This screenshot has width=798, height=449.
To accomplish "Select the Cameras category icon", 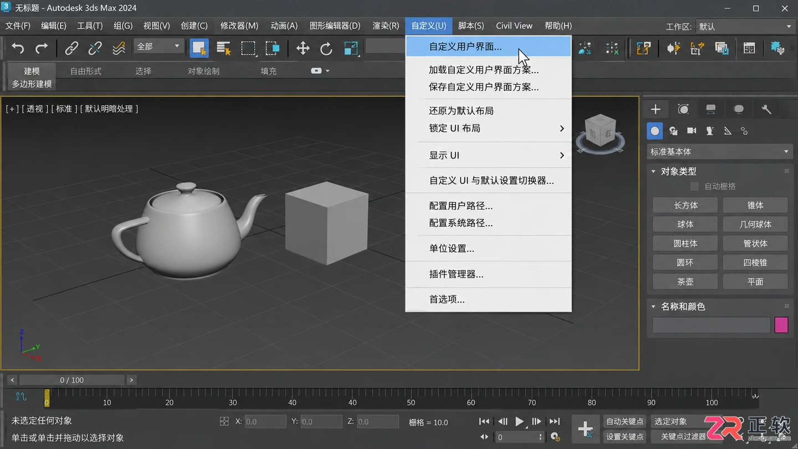I will point(692,131).
